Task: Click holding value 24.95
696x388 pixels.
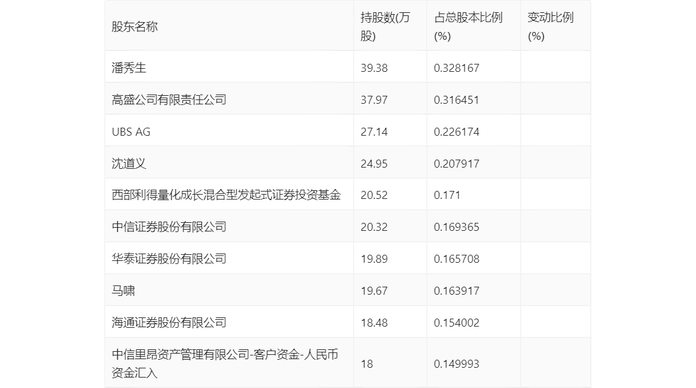Action: pyautogui.click(x=374, y=164)
